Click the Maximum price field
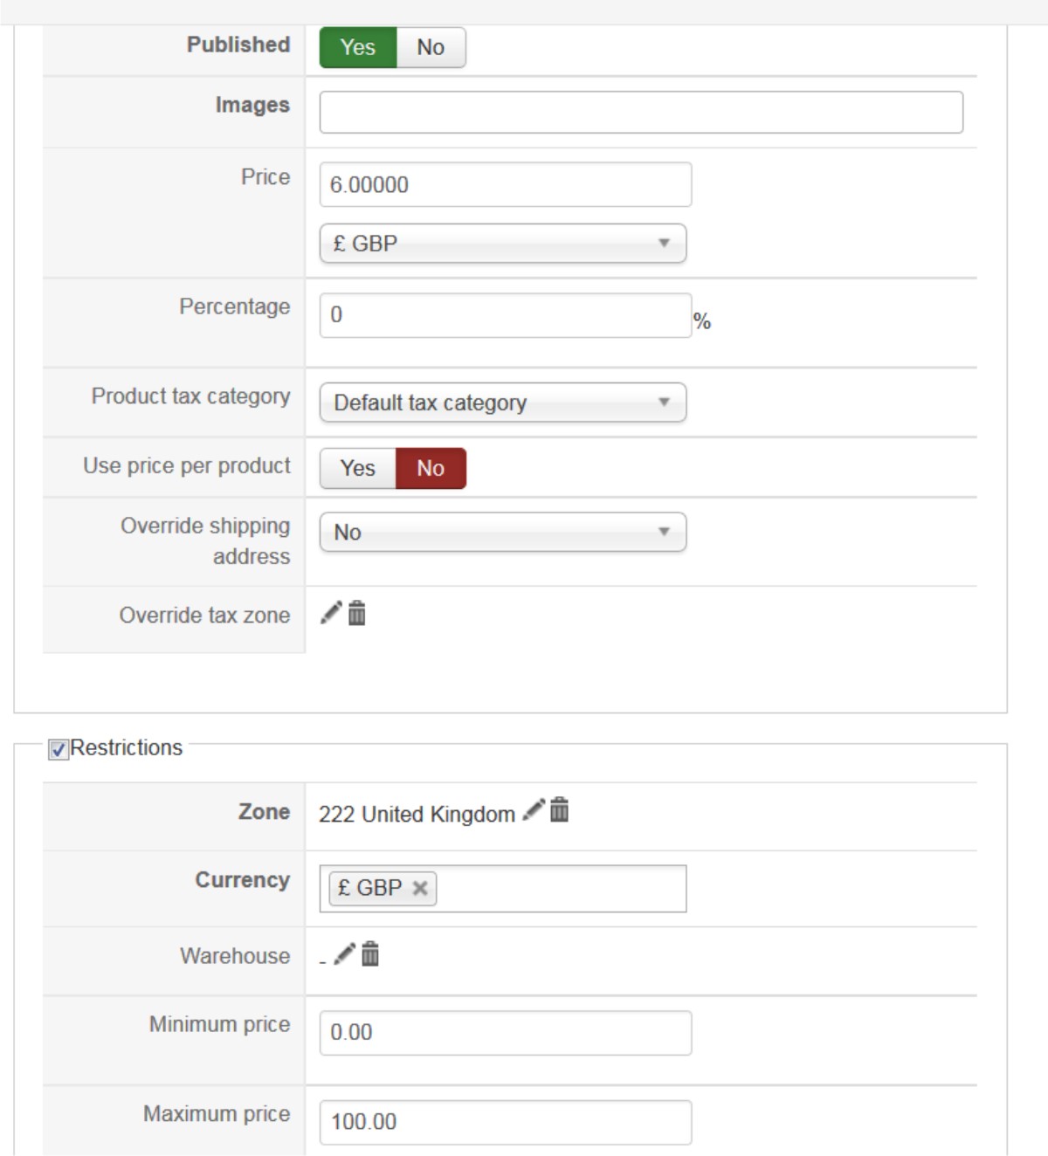 click(505, 1122)
